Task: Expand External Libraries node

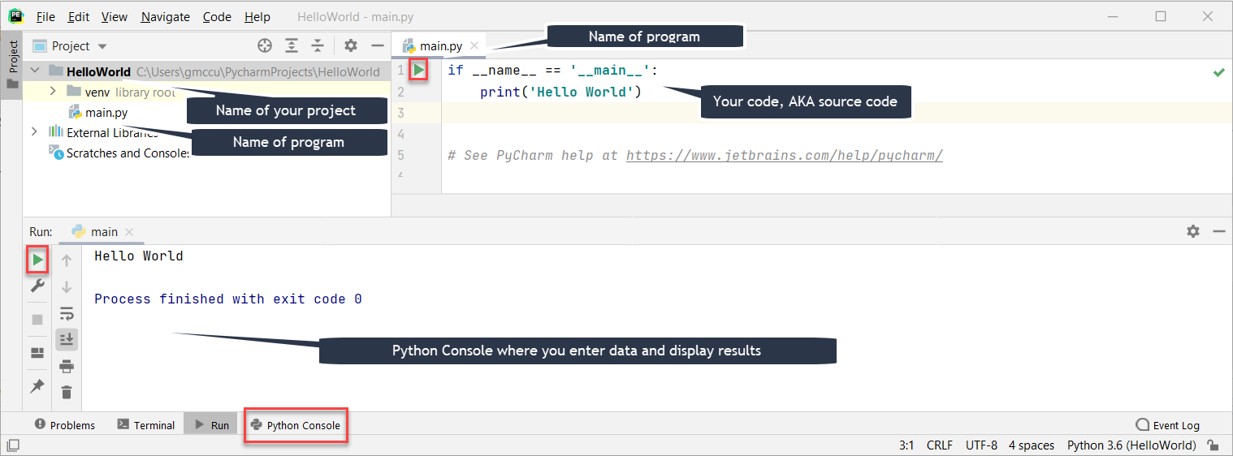Action: pyautogui.click(x=34, y=131)
